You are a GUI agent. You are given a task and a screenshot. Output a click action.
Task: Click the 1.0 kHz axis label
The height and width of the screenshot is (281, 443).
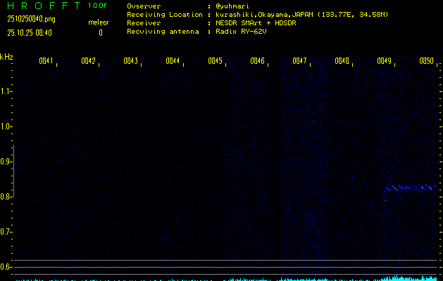pos(5,126)
